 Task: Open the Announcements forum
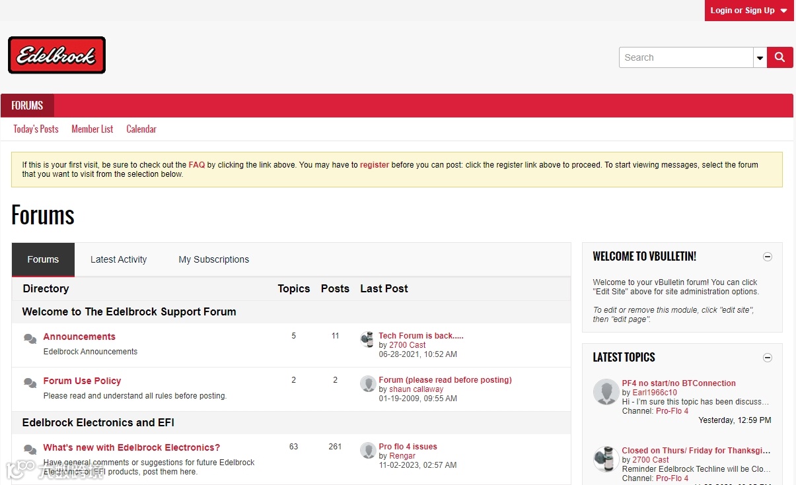coord(79,337)
